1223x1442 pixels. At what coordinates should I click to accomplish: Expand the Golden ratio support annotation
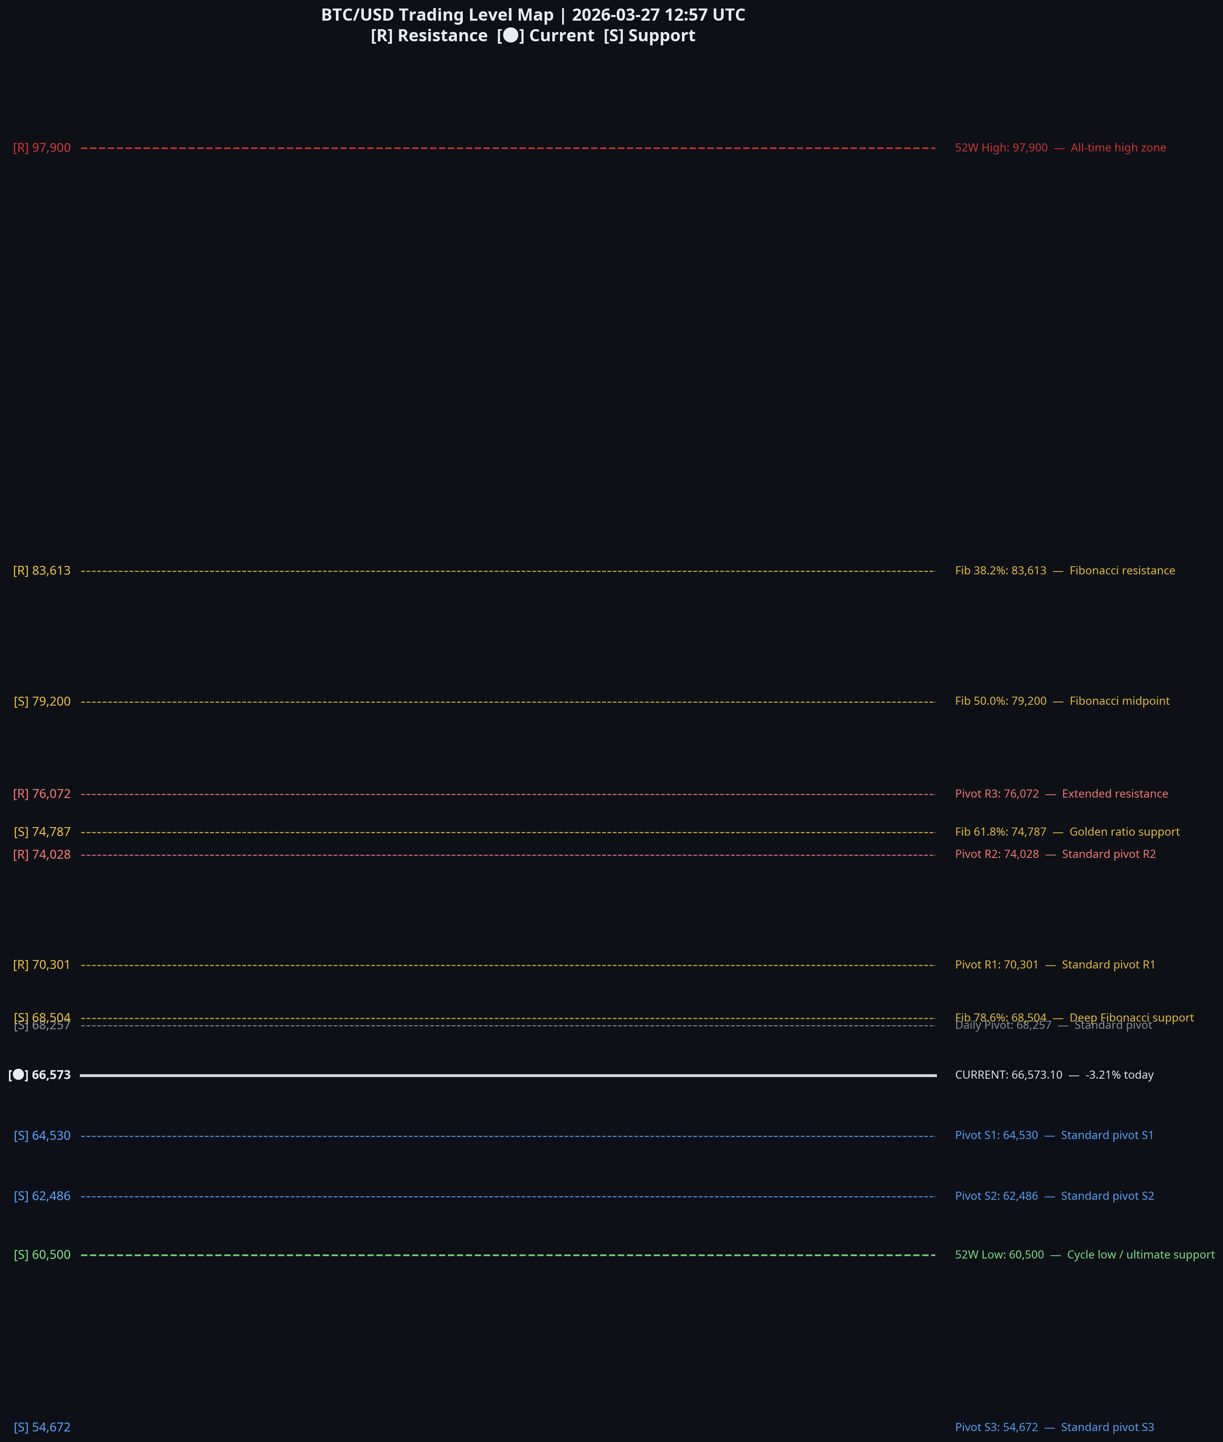[x=1068, y=832]
